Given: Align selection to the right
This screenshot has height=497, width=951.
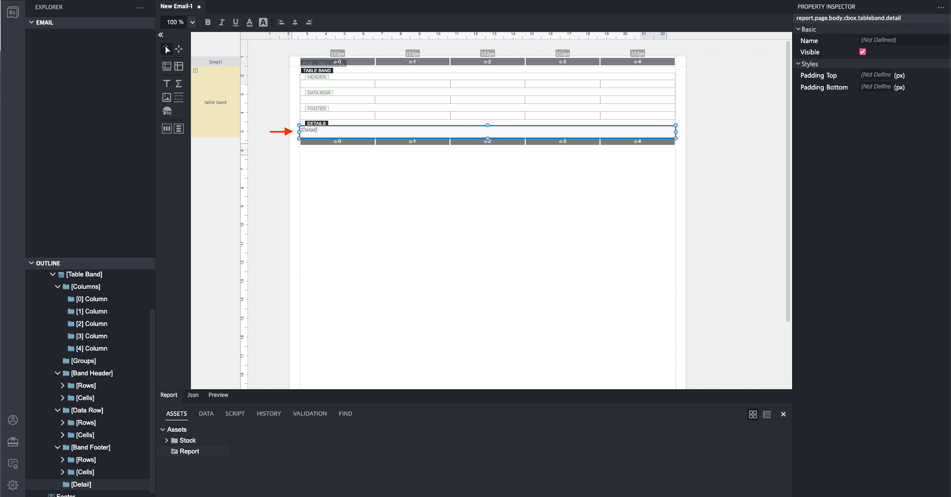Looking at the screenshot, I should [x=309, y=22].
